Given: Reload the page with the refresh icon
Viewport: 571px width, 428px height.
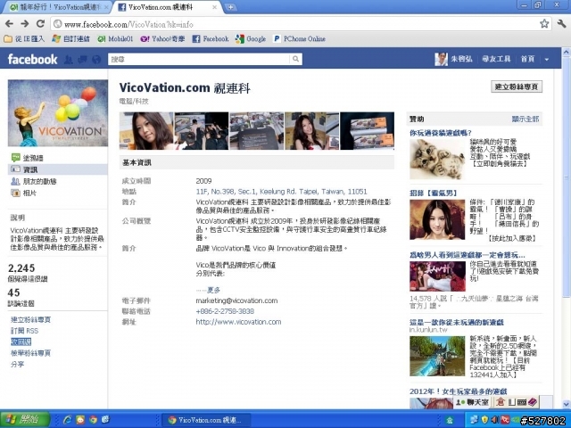Looking at the screenshot, I should 40,24.
